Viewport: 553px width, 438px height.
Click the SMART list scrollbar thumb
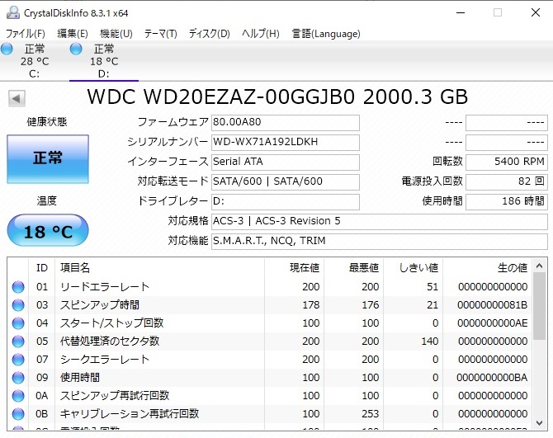pyautogui.click(x=539, y=306)
